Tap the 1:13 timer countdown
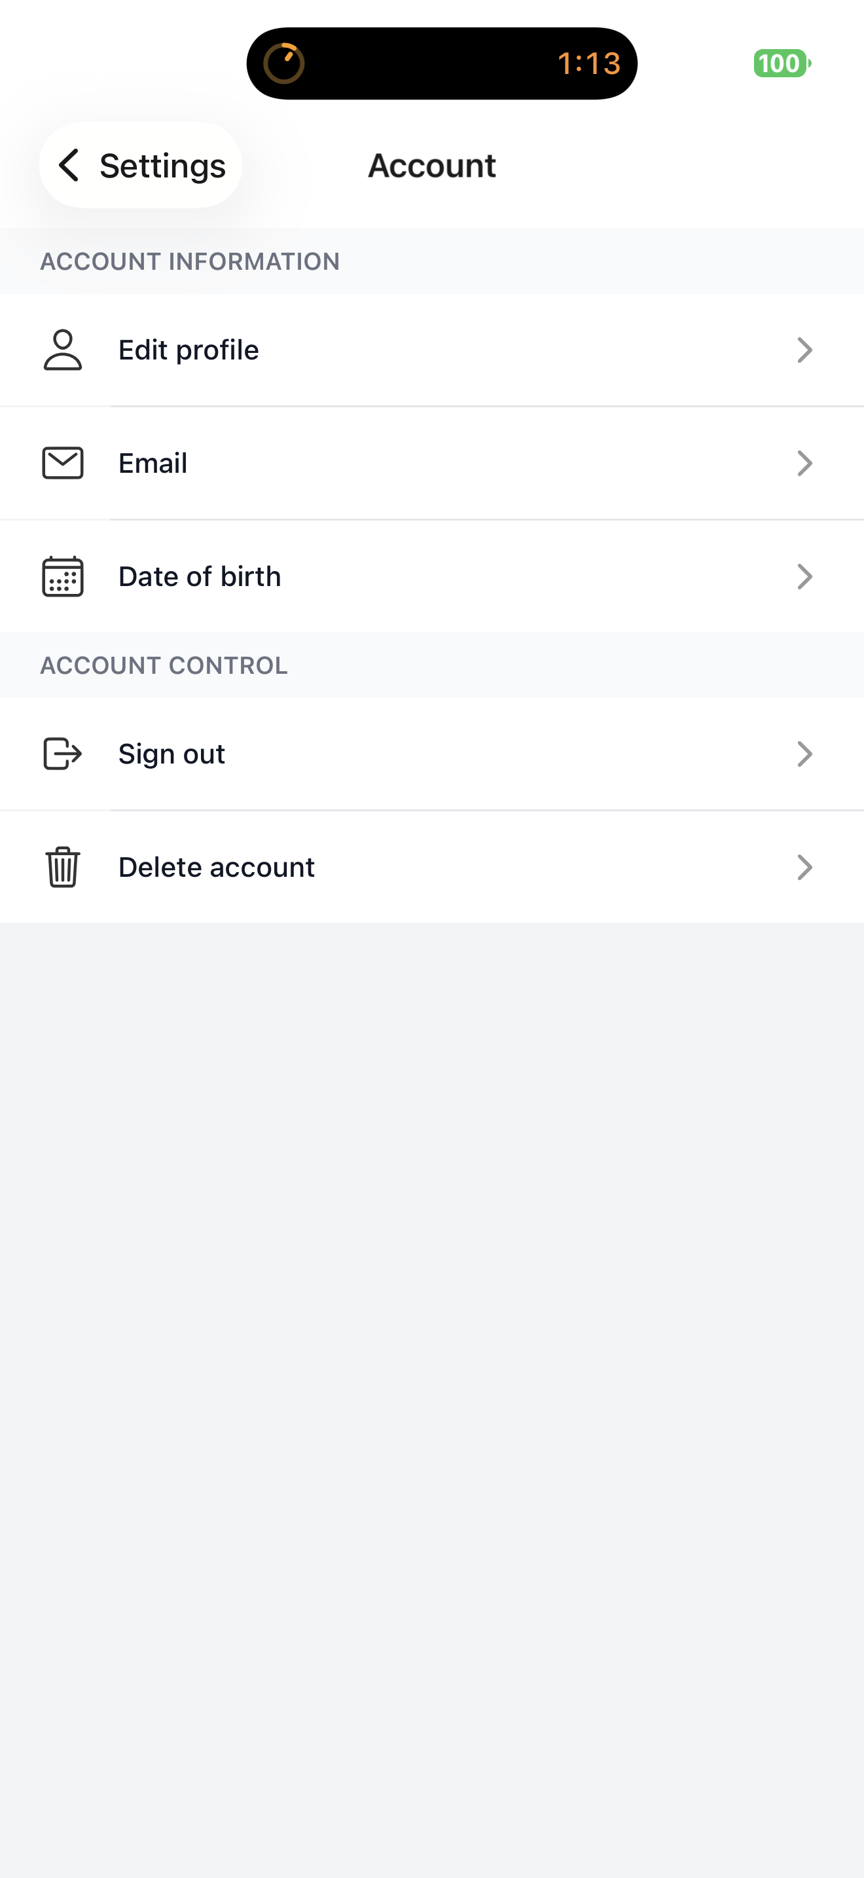Screen dimensions: 864x1878 pos(588,64)
